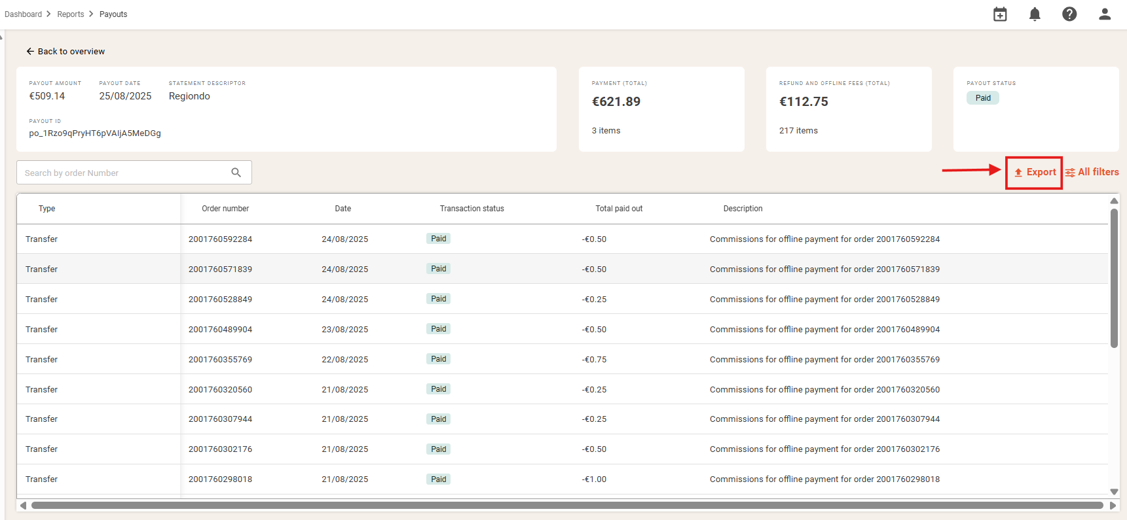
Task: Click the horizontal scroll left arrow
Action: click(x=23, y=506)
